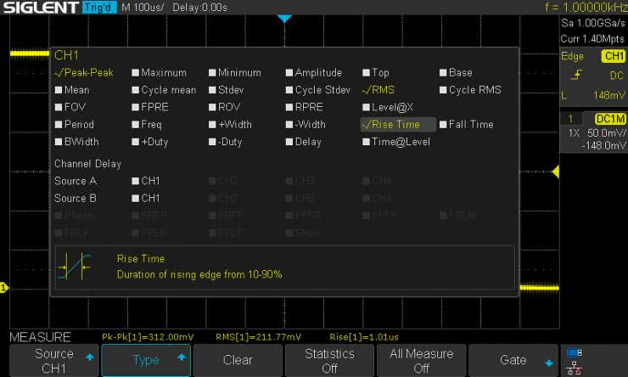
Task: Toggle the Statistics Off softkey
Action: (x=329, y=360)
